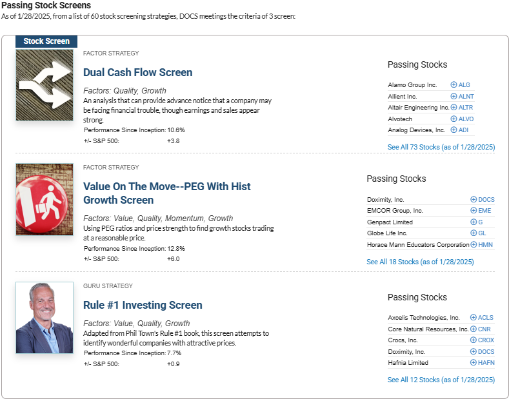Click Alvotech company name
This screenshot has height=399, width=509.
[400, 119]
